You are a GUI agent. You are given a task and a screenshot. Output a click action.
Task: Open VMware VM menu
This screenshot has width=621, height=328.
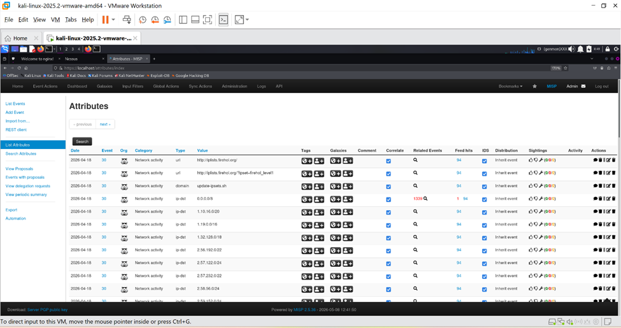[55, 19]
